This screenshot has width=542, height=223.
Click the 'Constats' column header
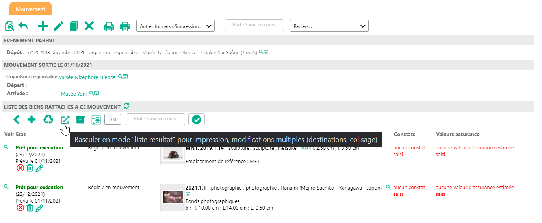tap(405, 134)
